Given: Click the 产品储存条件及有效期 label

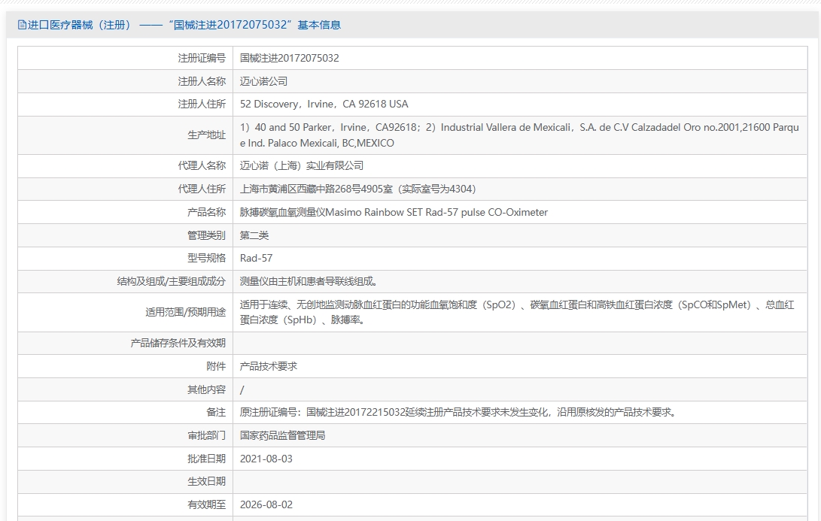Looking at the screenshot, I should point(178,343).
